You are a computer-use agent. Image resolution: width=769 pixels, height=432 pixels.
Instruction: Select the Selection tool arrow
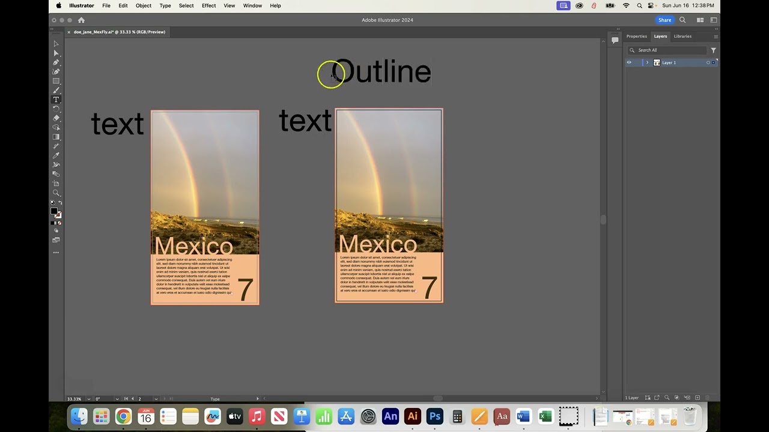pos(56,44)
